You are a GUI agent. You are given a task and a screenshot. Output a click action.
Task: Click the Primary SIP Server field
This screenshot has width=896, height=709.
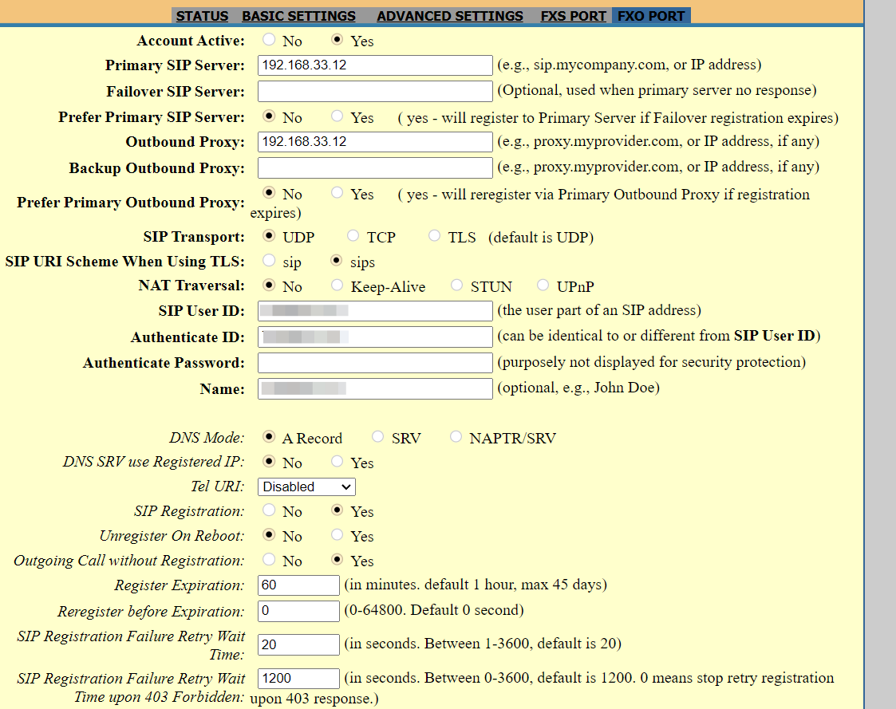coord(375,65)
